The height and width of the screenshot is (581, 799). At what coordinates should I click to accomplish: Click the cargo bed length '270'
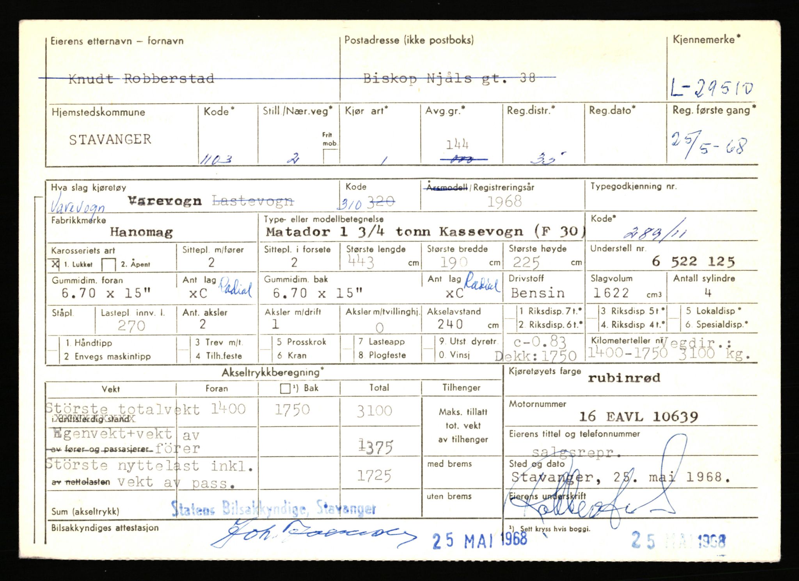tap(131, 326)
